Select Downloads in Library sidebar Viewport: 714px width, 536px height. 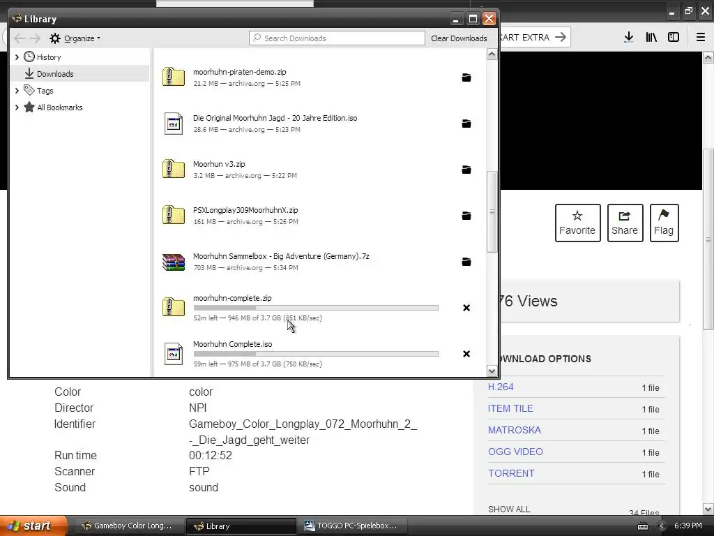click(x=80, y=74)
